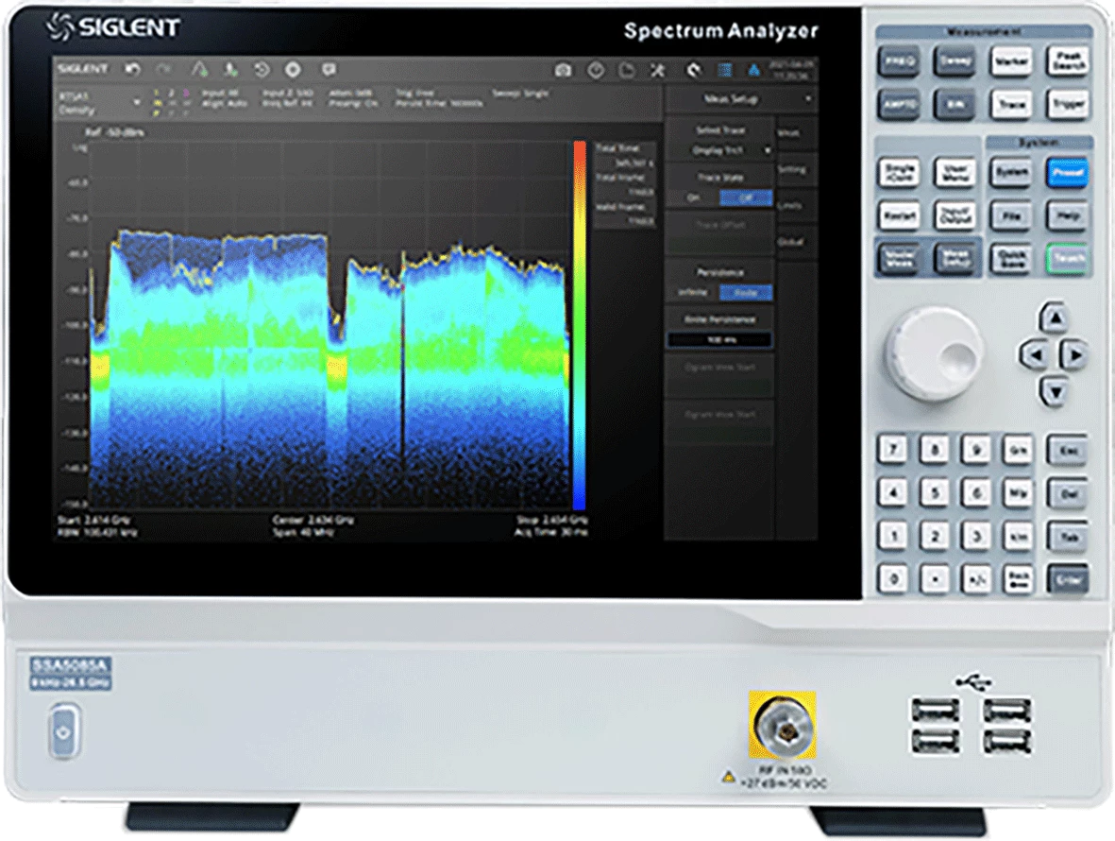Click the Finite Persistence value field
Image resolution: width=1115 pixels, height=841 pixels.
click(x=719, y=340)
